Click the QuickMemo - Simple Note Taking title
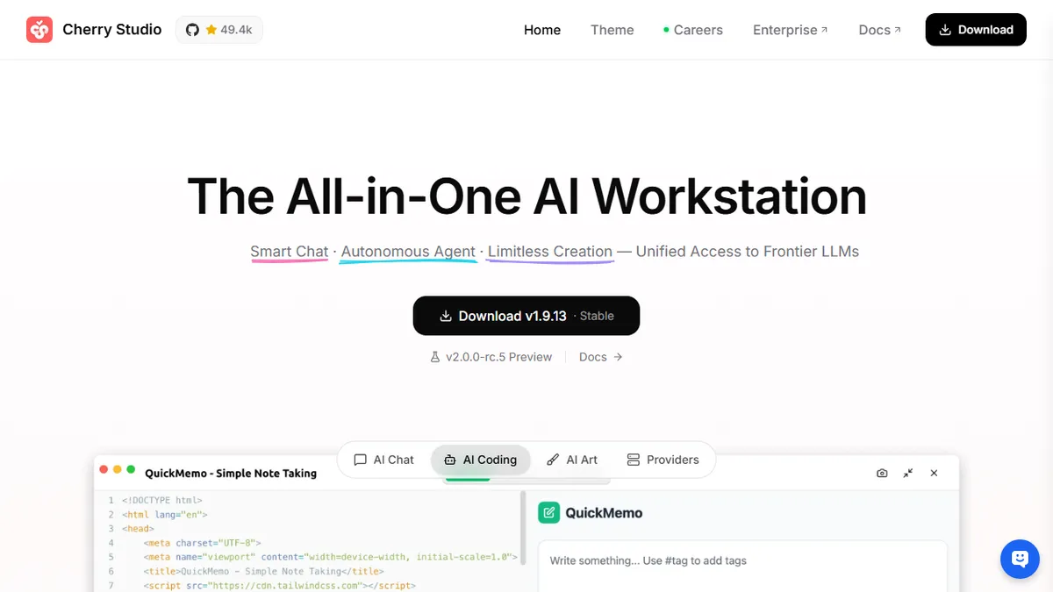Viewport: 1053px width, 592px height. (231, 473)
